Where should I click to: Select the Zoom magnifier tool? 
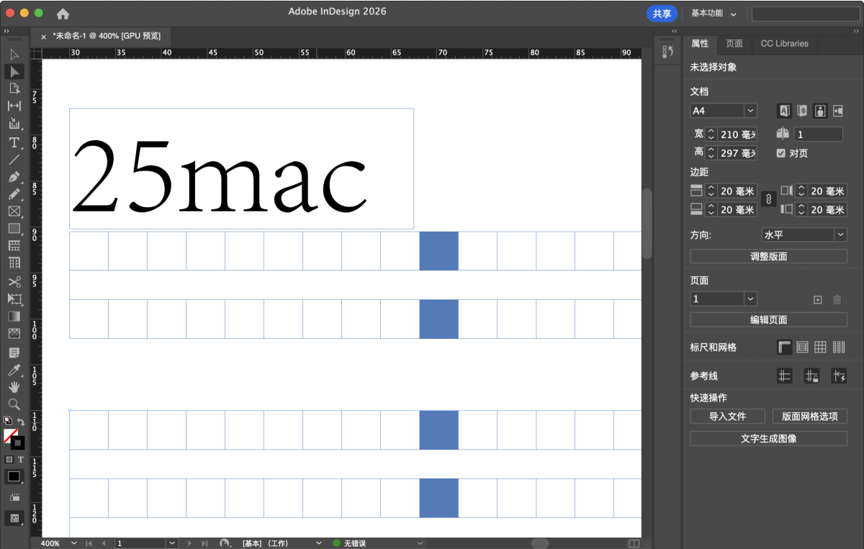[14, 404]
